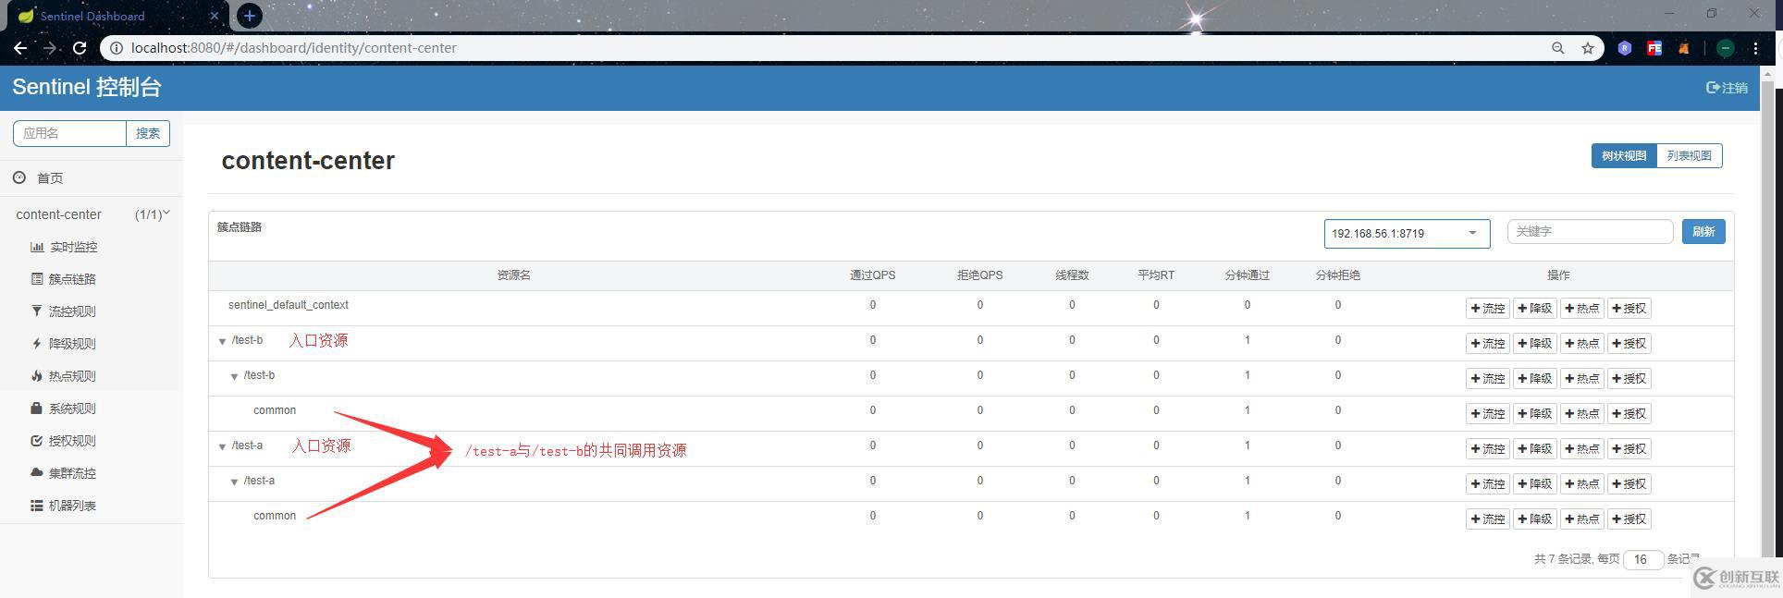
Task: Add 流控 rule for top-level /test-a
Action: tap(1488, 449)
